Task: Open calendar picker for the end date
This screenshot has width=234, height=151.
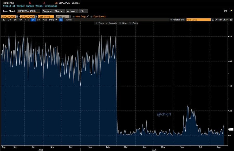Action: [36, 17]
